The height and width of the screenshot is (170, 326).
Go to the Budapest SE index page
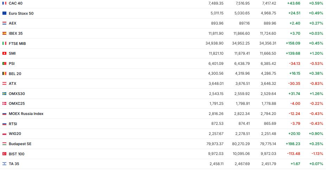[20, 144]
